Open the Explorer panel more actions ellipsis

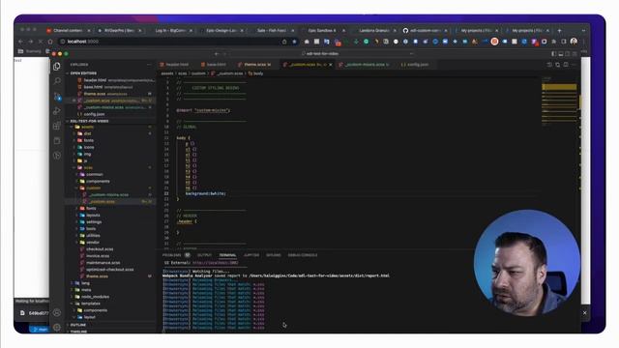[149, 65]
